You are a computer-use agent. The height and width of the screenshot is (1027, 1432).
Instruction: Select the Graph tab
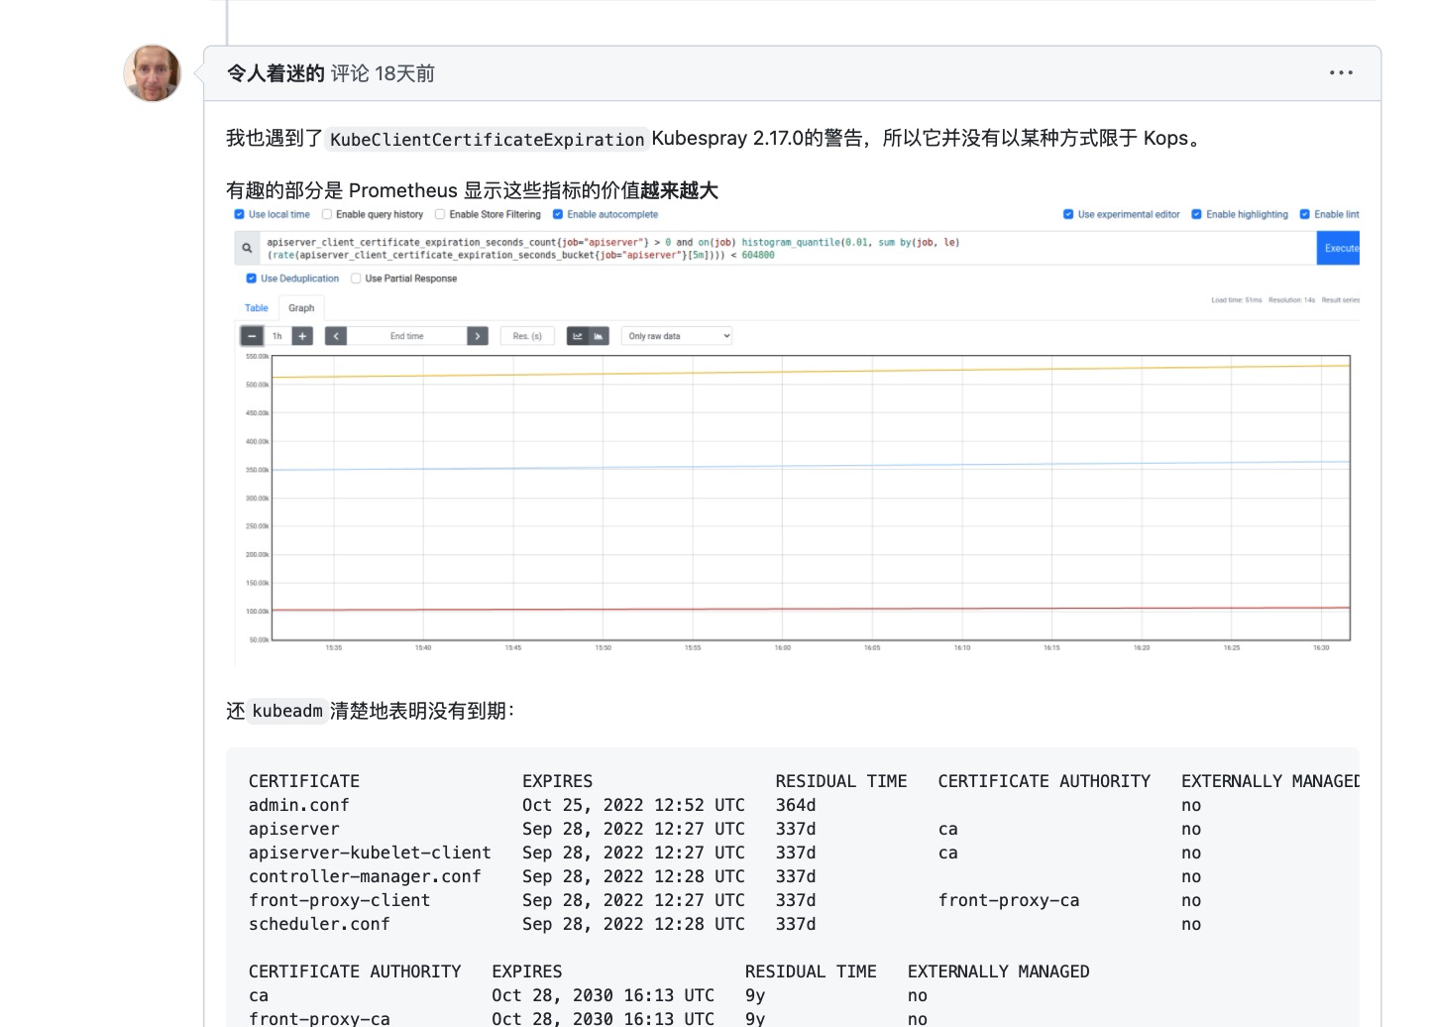(x=301, y=307)
